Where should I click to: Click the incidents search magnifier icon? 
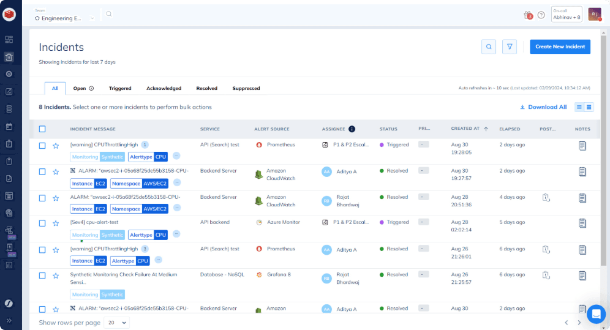tap(488, 47)
